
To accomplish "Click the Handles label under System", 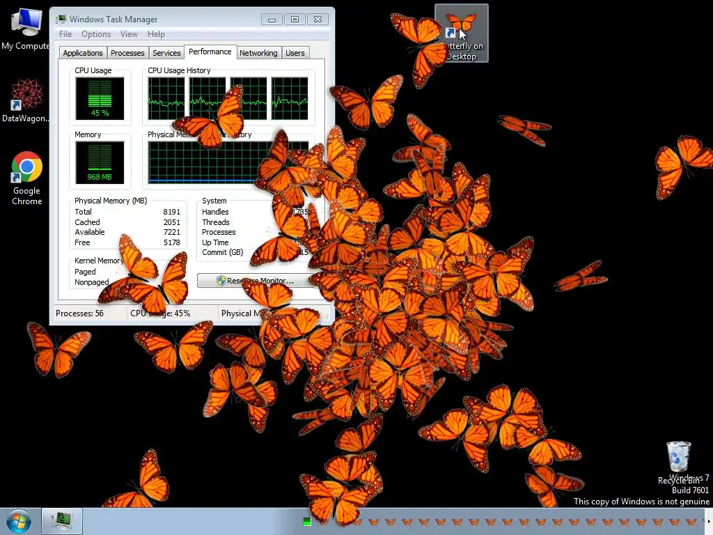I will pos(215,212).
